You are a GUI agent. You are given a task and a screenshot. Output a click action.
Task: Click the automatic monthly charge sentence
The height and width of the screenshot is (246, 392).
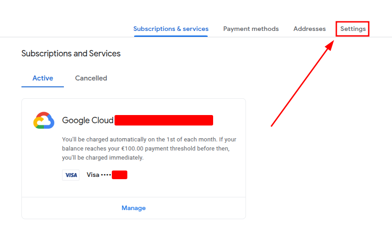click(x=149, y=140)
